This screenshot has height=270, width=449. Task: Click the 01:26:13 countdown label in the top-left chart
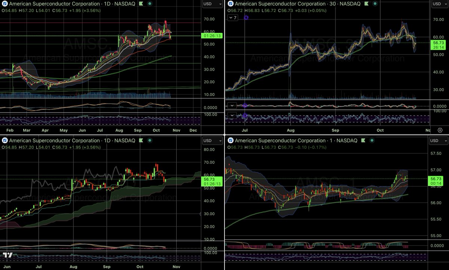[212, 36]
